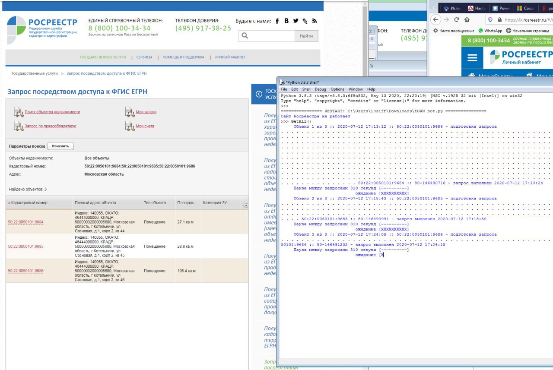Open the File menu in Python Shell
This screenshot has height=370, width=553.
point(284,89)
